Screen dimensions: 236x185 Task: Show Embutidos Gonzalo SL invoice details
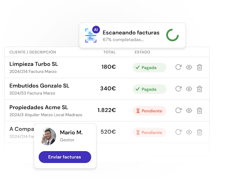[x=189, y=89]
